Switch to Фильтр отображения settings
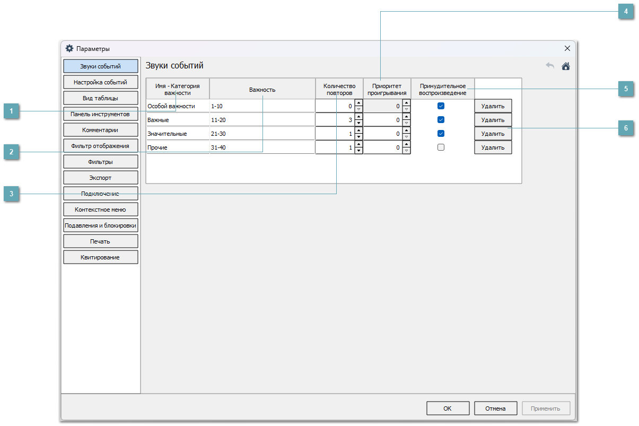Viewport: 639px width, 426px height. pyautogui.click(x=100, y=145)
